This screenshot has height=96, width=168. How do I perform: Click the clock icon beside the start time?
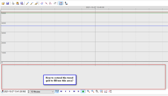(x=2, y=91)
